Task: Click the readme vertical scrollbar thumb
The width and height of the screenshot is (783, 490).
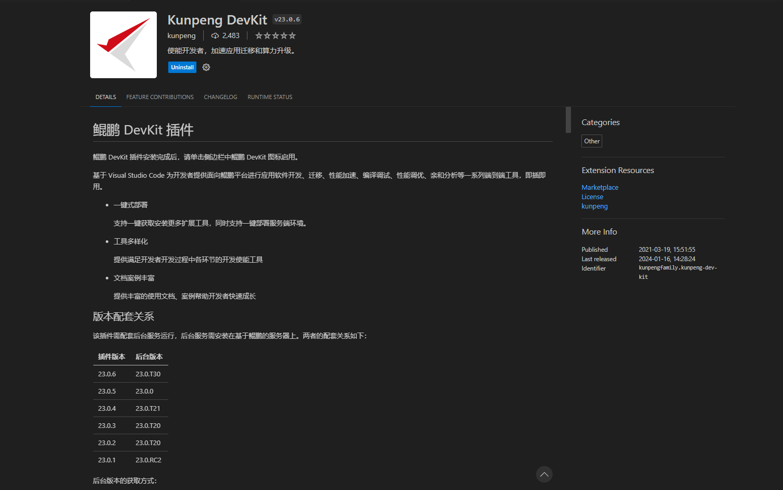Action: tap(568, 120)
